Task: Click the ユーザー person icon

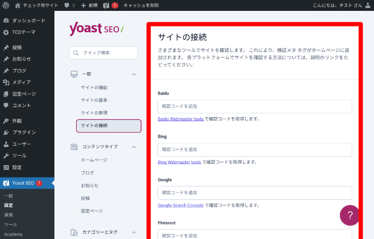Action: [x=6, y=144]
